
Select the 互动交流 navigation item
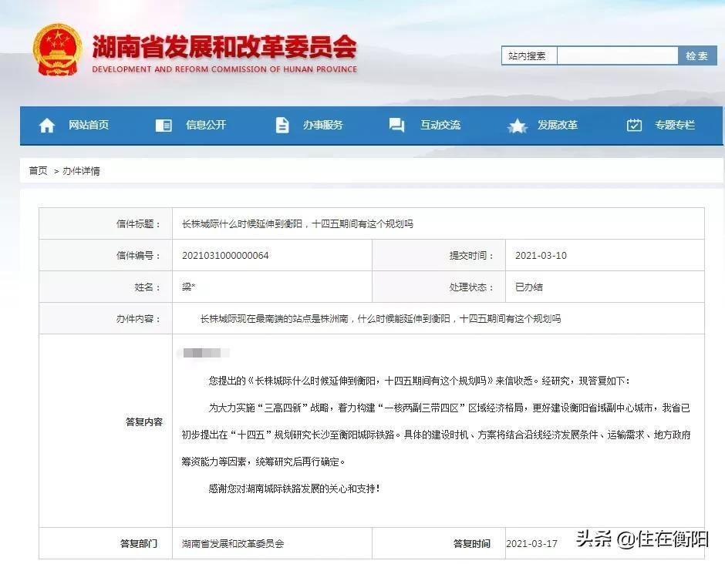[x=440, y=125]
